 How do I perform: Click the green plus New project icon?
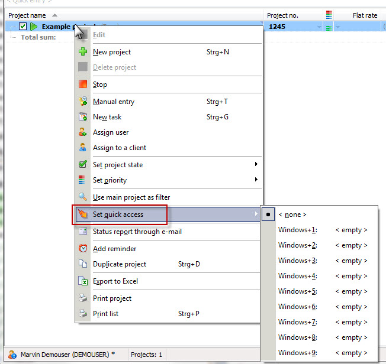pyautogui.click(x=83, y=51)
